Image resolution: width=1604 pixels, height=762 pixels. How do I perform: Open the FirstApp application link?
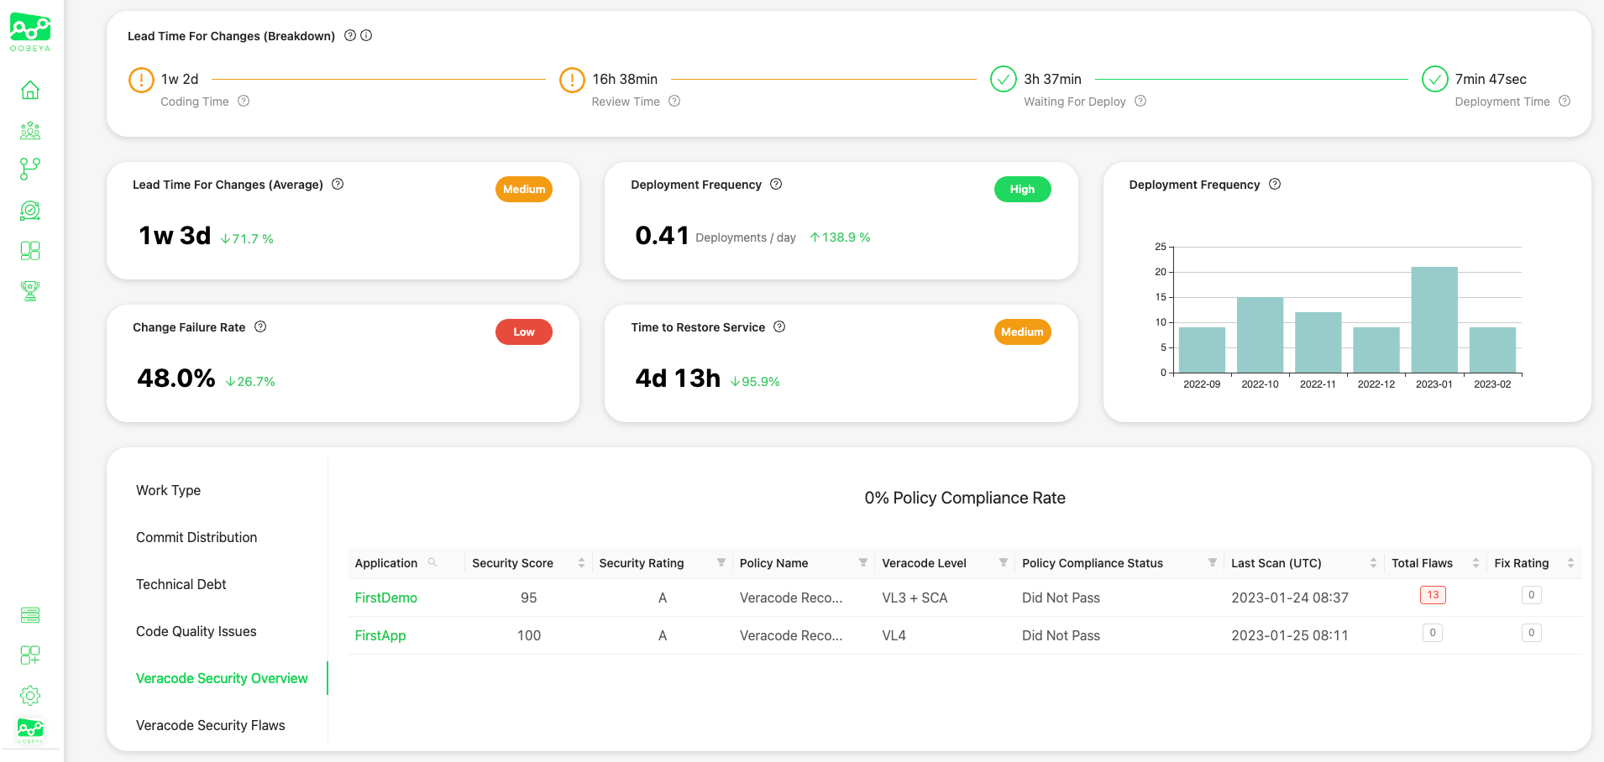tap(380, 635)
